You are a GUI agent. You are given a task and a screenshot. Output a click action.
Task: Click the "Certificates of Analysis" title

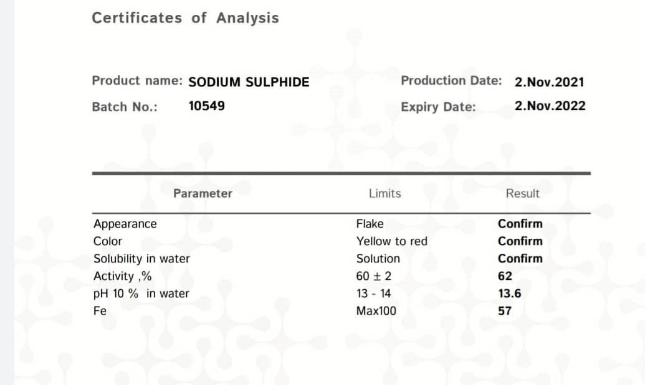(x=185, y=18)
